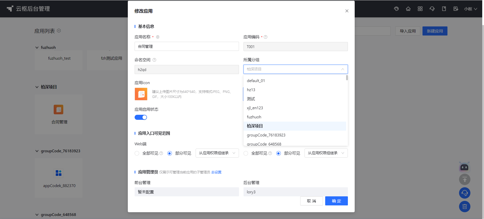The width and height of the screenshot is (484, 219).
Task: Click the 前台管理 暂未配置 field
Action: (187, 192)
